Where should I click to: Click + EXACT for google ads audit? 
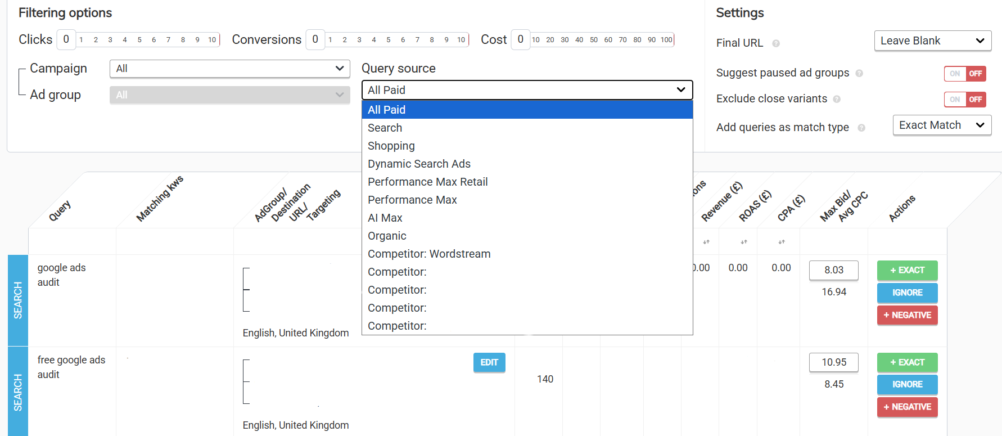click(x=907, y=271)
